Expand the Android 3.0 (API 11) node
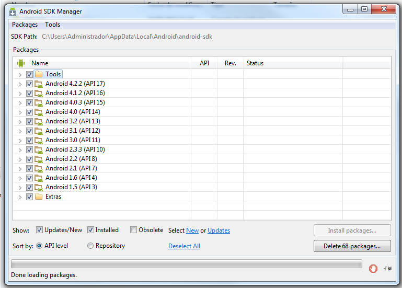Viewport: 402px width, 288px height. click(x=20, y=141)
